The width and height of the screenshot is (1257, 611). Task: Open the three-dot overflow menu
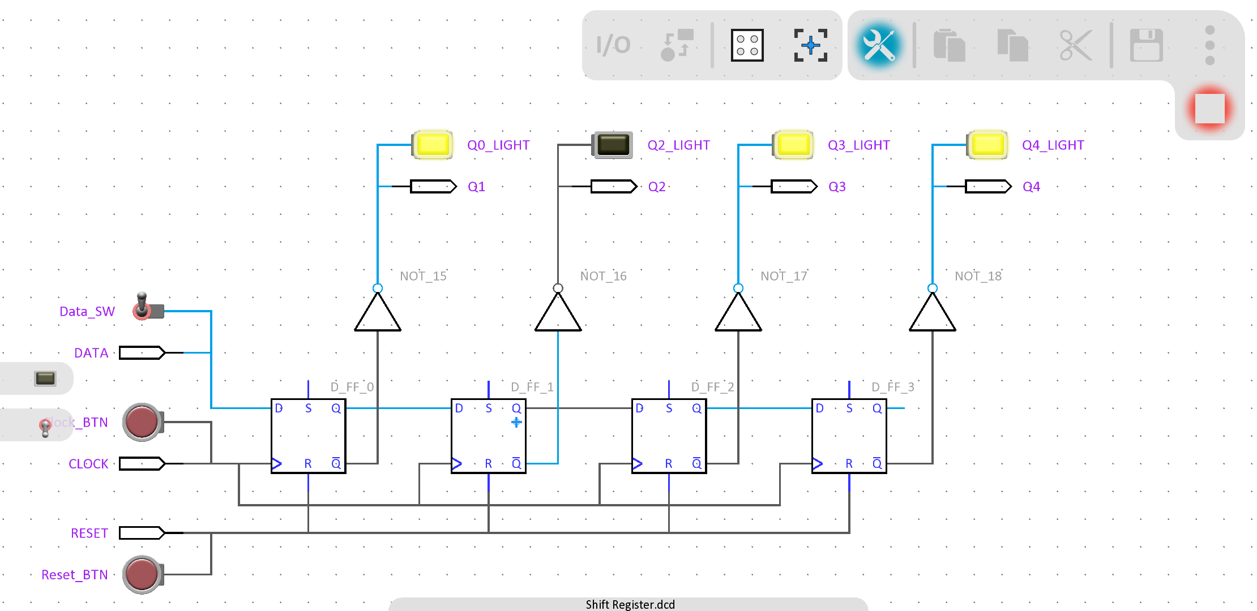(x=1209, y=45)
